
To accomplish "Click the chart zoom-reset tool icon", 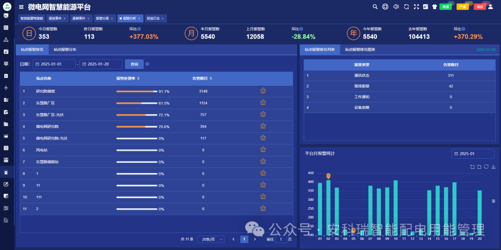I will tap(479, 167).
